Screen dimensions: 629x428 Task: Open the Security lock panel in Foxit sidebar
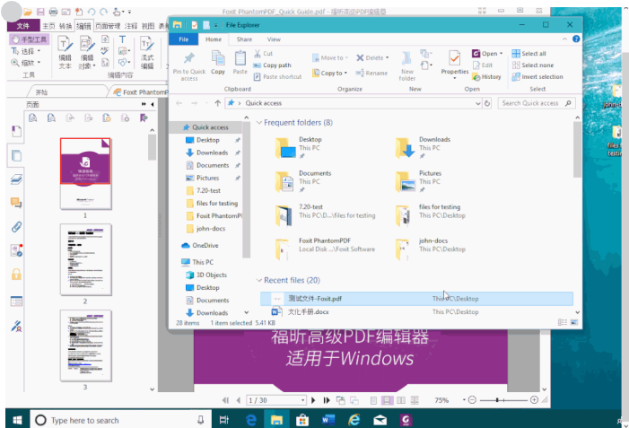pyautogui.click(x=16, y=275)
